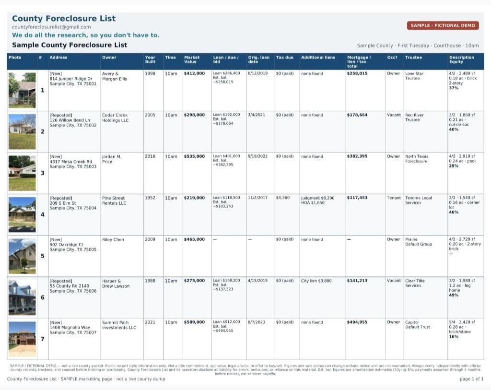Select the Lone Star Trustee cell
Viewport: 491px width, 390px height.
pyautogui.click(x=414, y=76)
